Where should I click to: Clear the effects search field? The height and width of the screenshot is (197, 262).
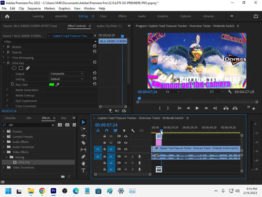pos(53,125)
